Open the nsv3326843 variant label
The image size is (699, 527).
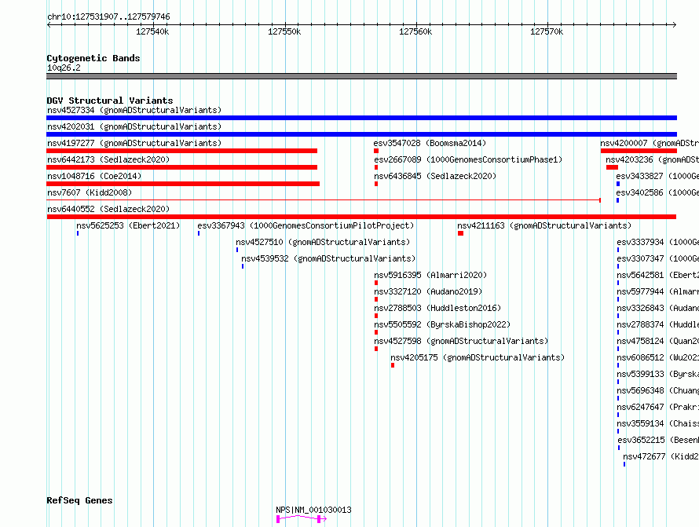point(658,308)
